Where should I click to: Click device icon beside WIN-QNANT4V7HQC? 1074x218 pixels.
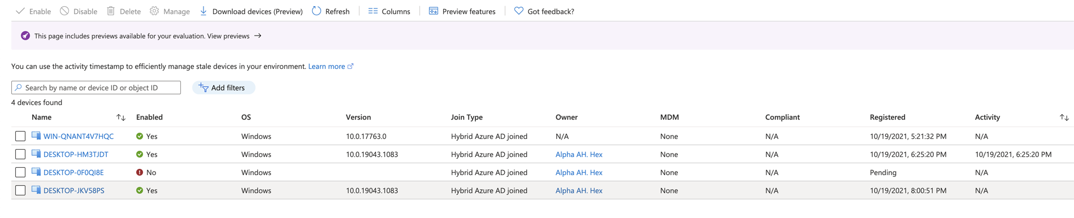(x=36, y=136)
